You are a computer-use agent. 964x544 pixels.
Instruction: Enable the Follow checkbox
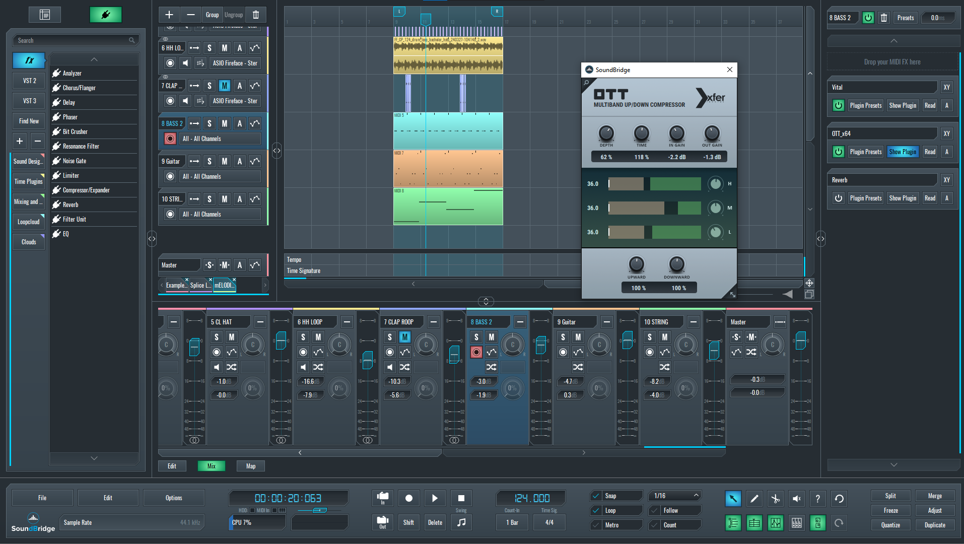pos(655,510)
